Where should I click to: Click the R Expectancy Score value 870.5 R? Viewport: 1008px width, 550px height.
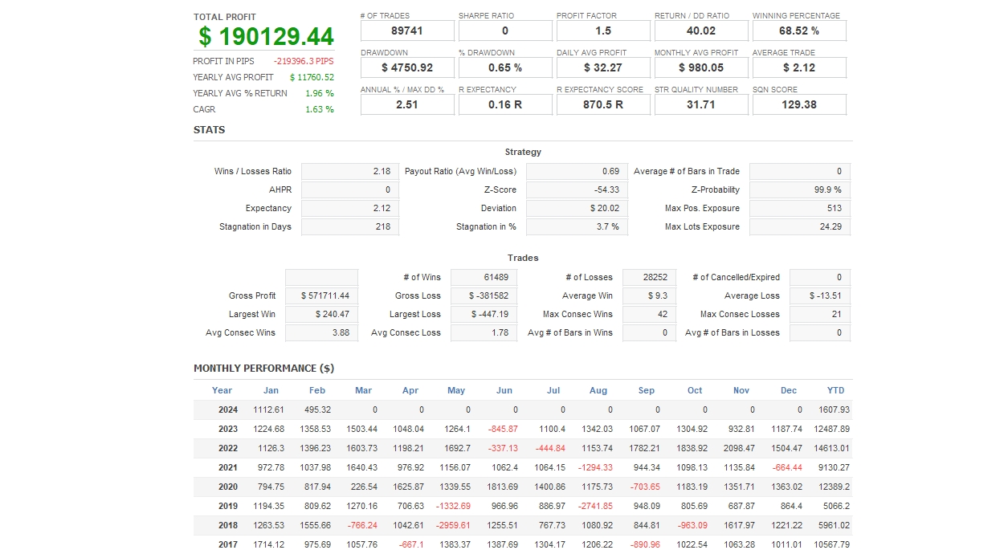pyautogui.click(x=603, y=105)
